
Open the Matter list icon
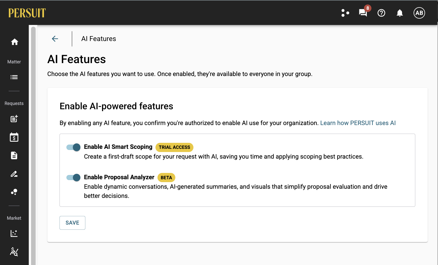tap(14, 77)
